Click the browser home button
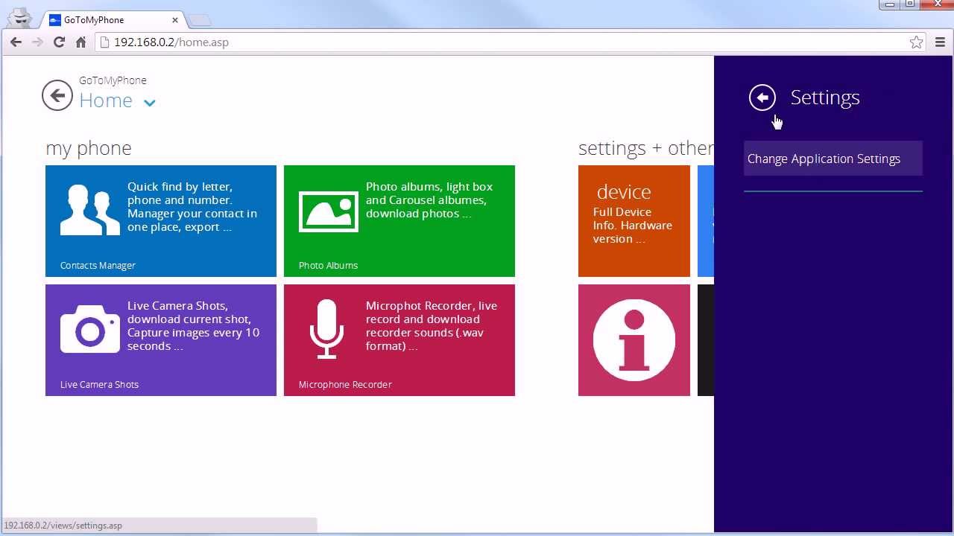Screen dimensions: 954x536 80,42
